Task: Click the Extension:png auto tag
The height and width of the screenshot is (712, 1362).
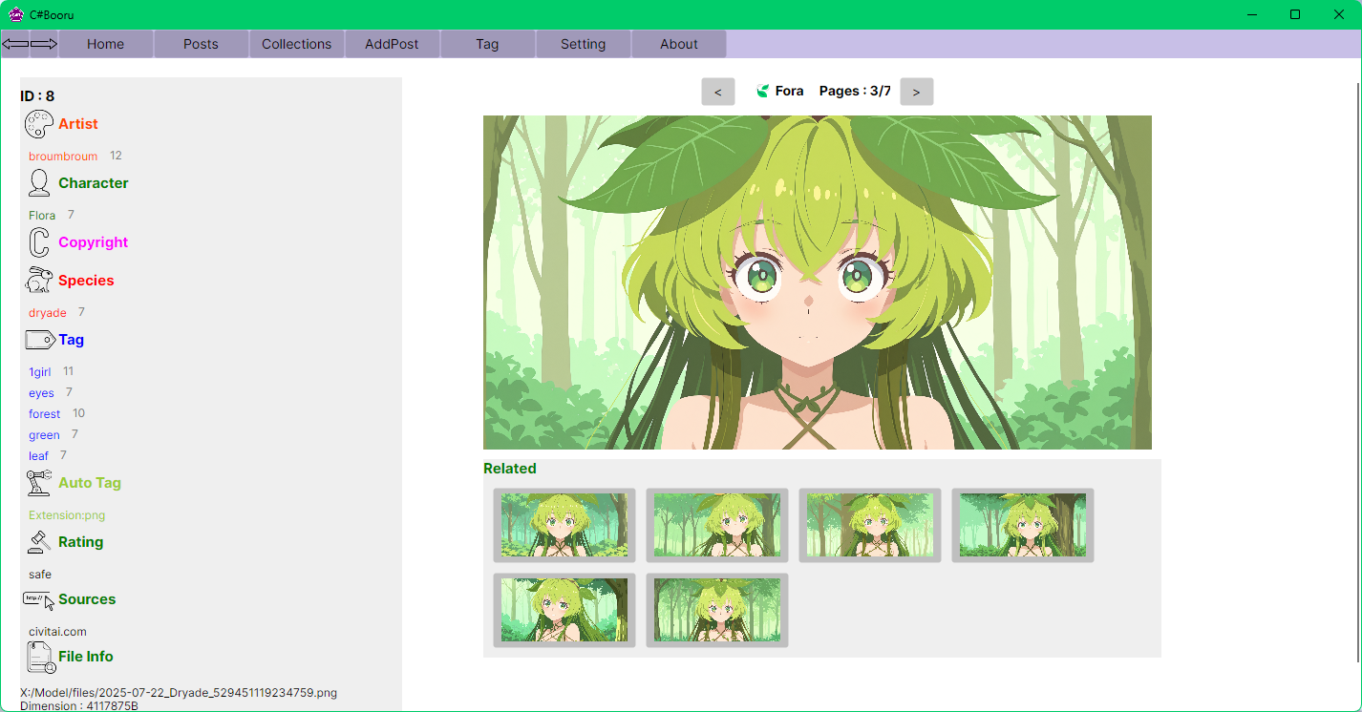Action: point(67,515)
